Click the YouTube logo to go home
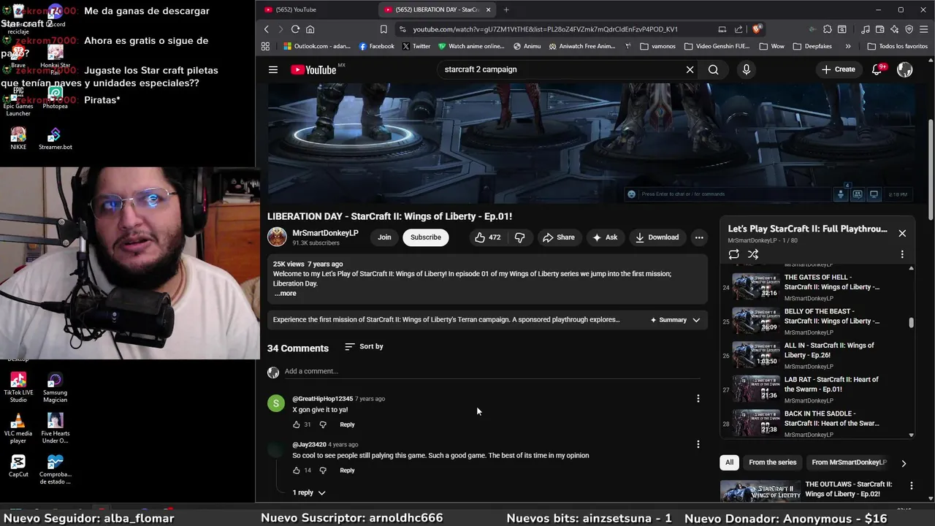The height and width of the screenshot is (526, 935). click(313, 69)
